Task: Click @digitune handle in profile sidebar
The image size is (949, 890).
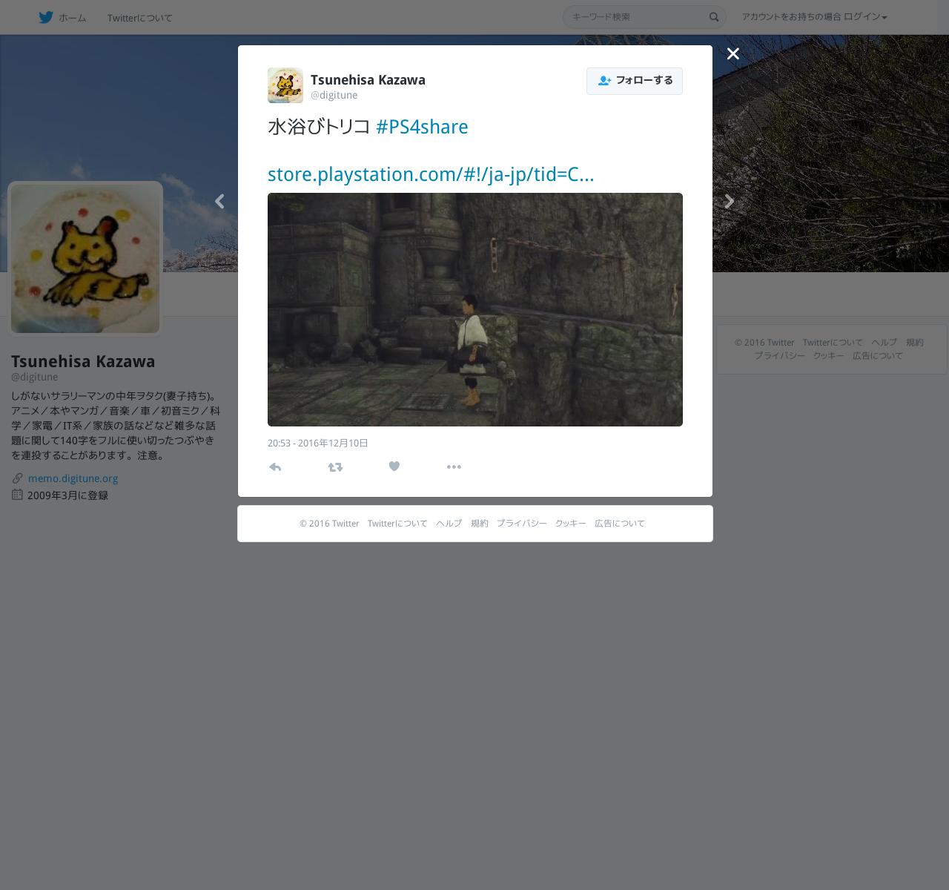Action: pyautogui.click(x=34, y=377)
